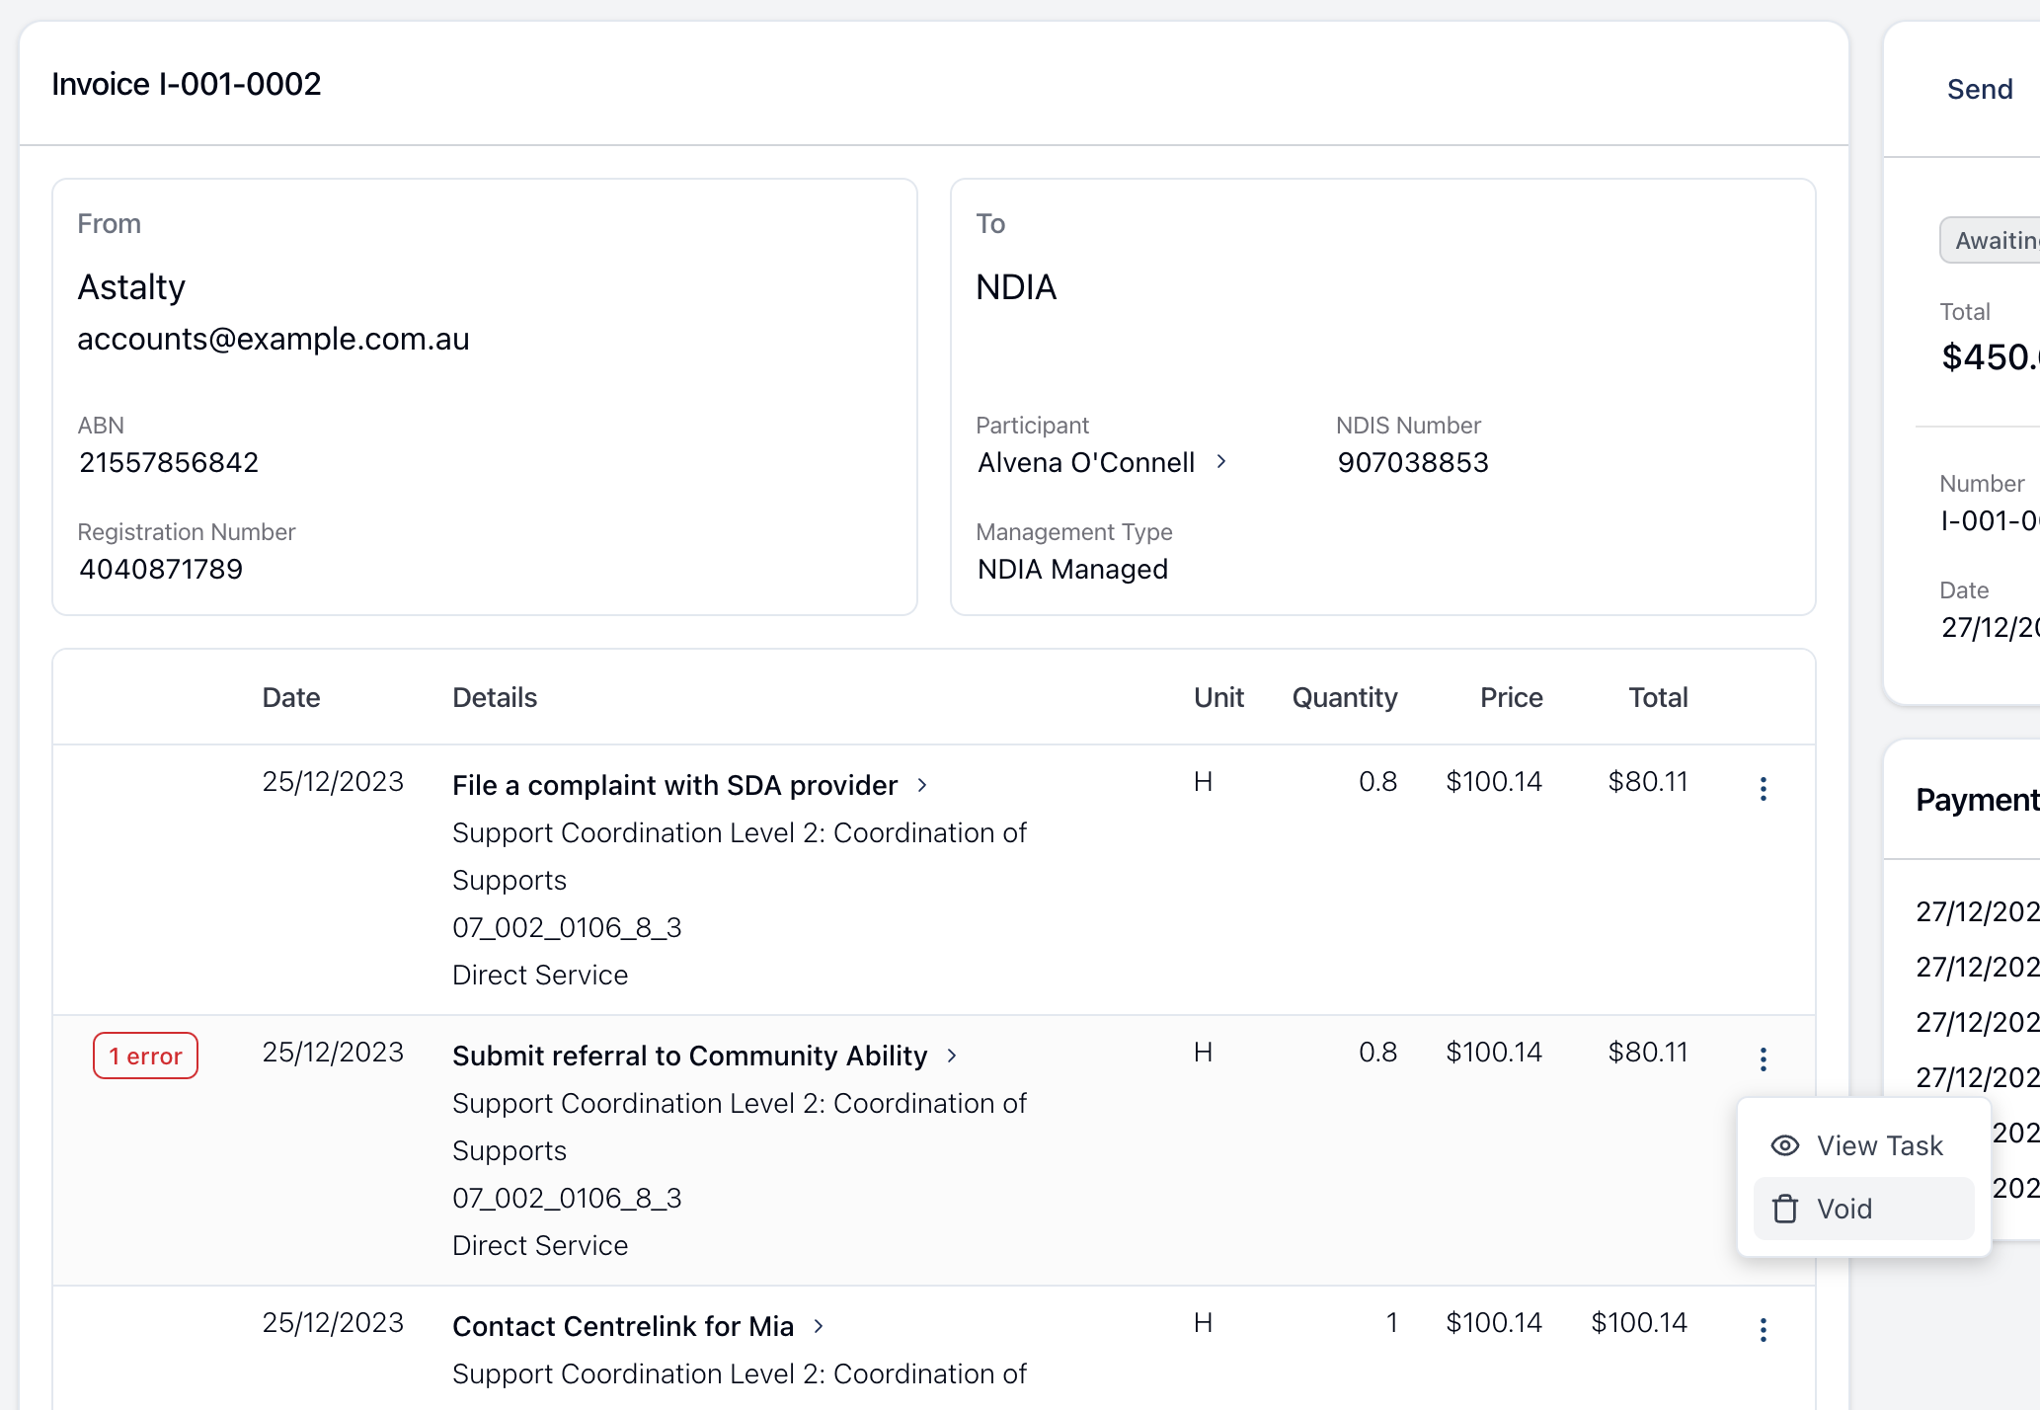Open row options for File a complaint task
The image size is (2040, 1410).
(x=1763, y=788)
